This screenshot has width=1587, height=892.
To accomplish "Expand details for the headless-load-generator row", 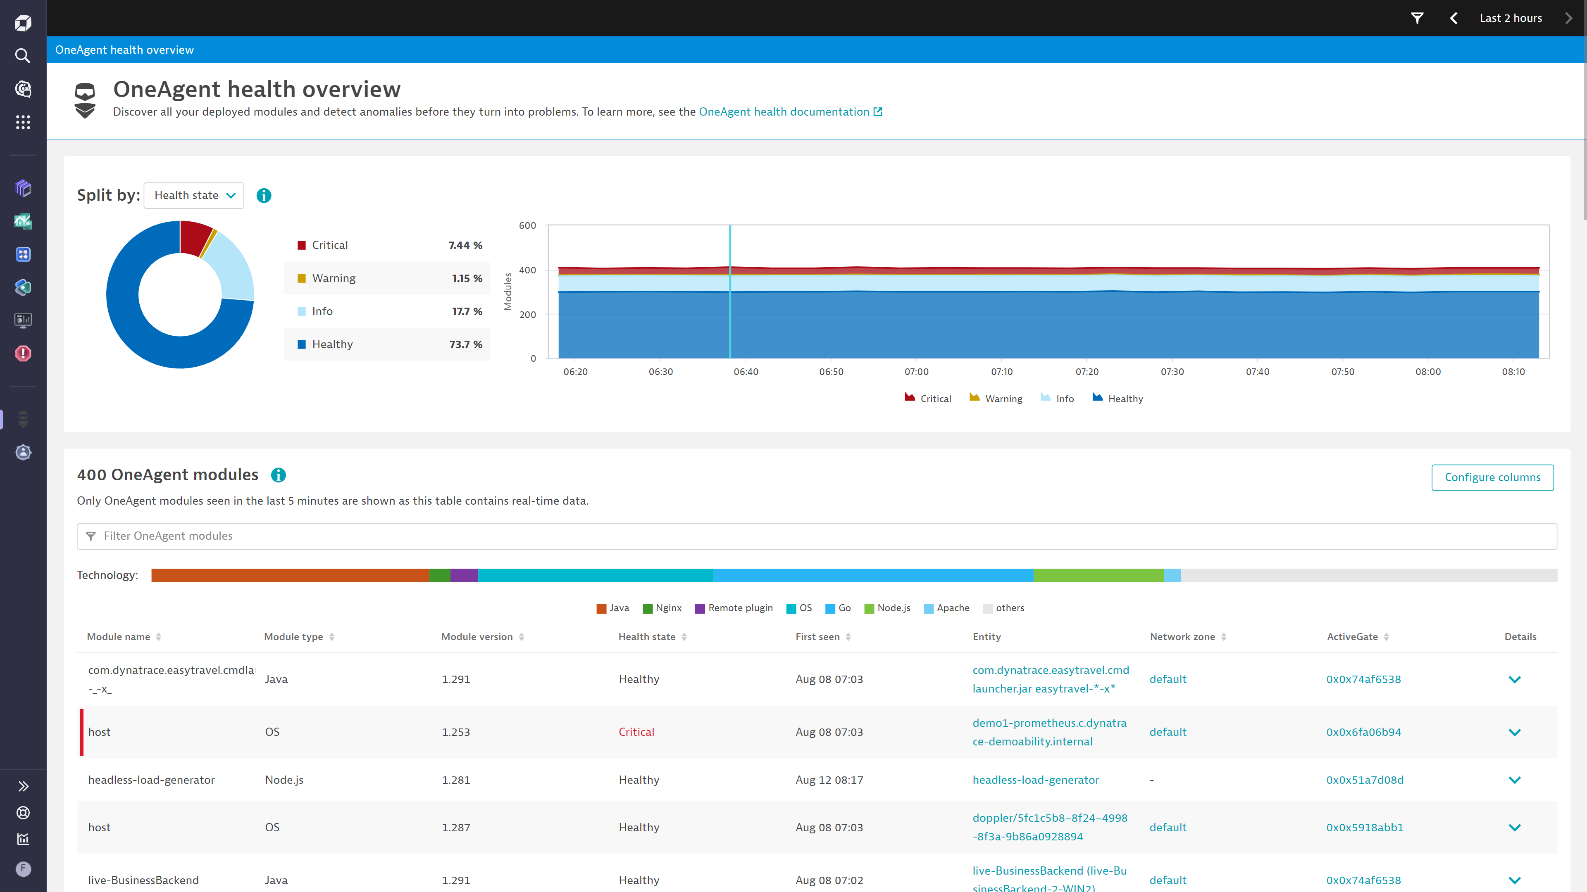I will pyautogui.click(x=1515, y=780).
